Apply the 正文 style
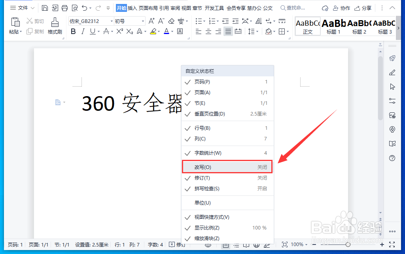The image size is (405, 254). (308, 27)
